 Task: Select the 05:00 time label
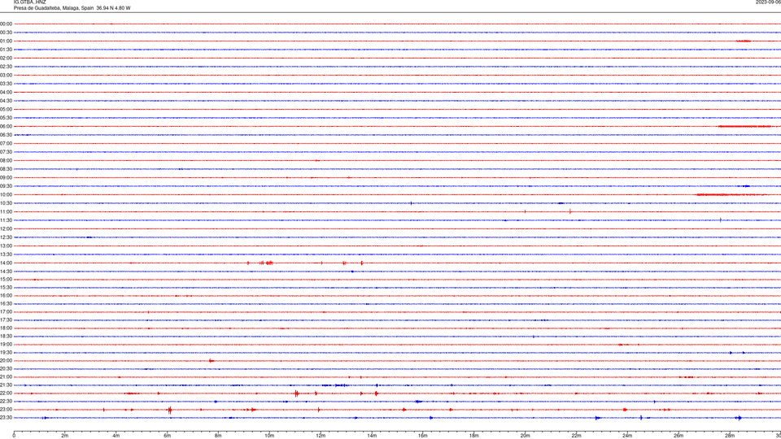click(x=6, y=110)
